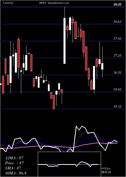126x177 pixels.
Task: Click the 35.82 price axis label
Action: (x=117, y=90)
